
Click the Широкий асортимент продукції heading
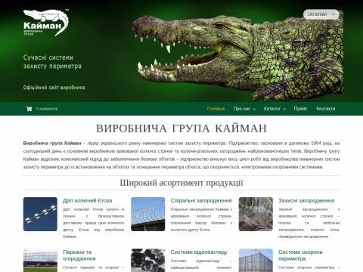(x=181, y=183)
